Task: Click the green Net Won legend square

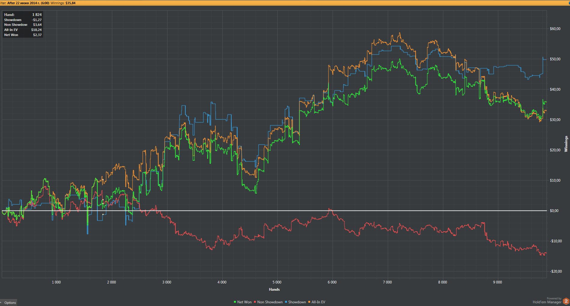Action: pyautogui.click(x=235, y=302)
